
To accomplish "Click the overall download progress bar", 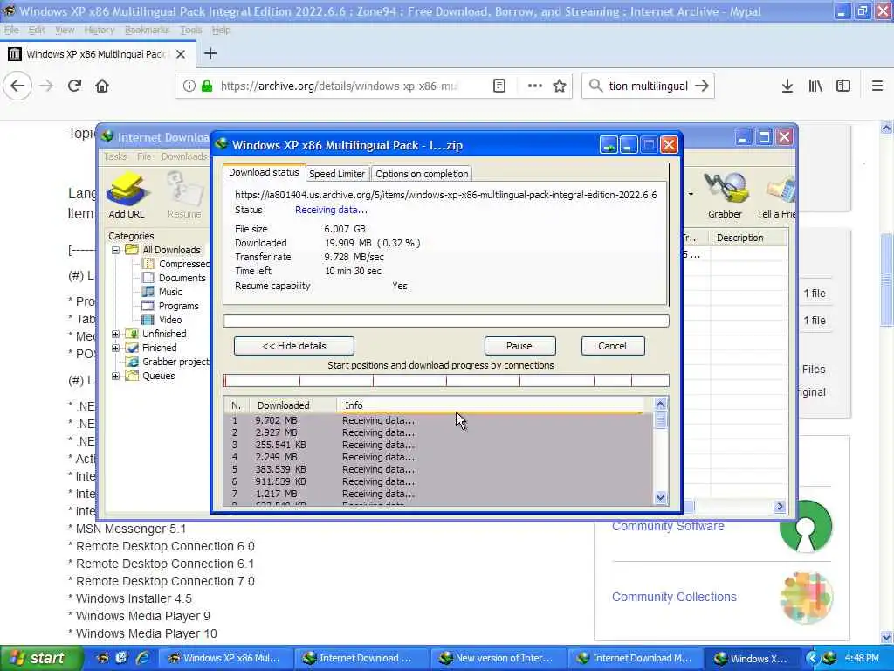I will tap(446, 321).
